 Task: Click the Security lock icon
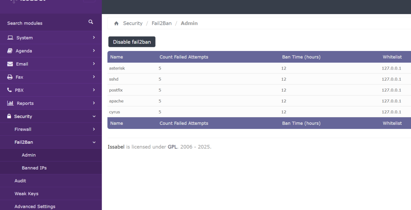(x=9, y=116)
